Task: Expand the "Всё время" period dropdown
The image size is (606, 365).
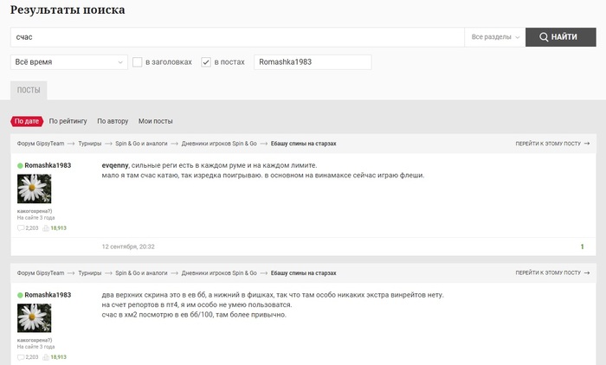Action: tap(68, 62)
